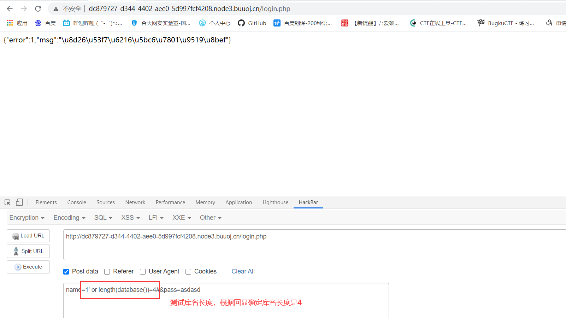Click Clear All link
The image size is (566, 318).
pyautogui.click(x=243, y=271)
